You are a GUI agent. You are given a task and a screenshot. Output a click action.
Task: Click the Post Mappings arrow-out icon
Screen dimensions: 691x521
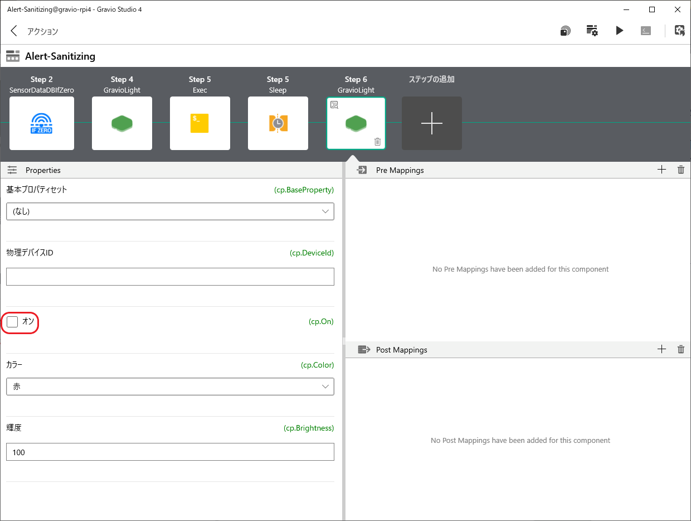click(x=364, y=350)
